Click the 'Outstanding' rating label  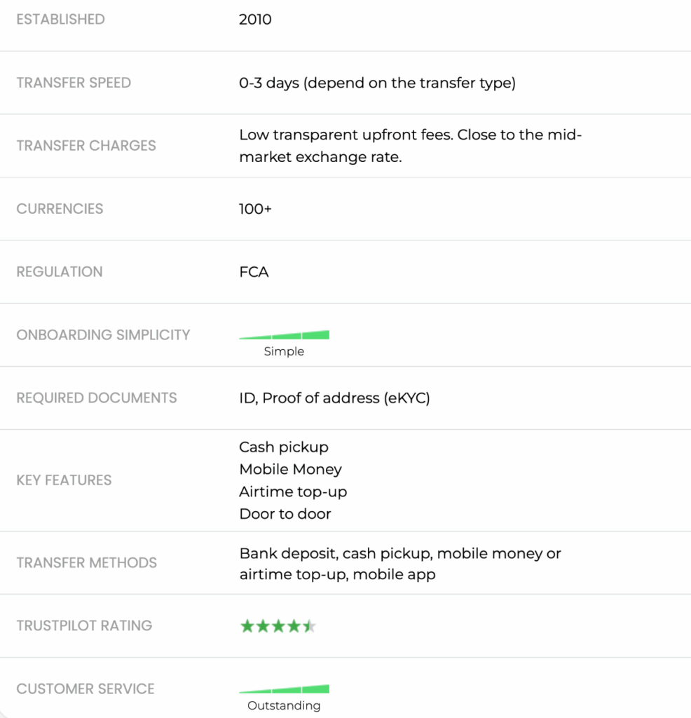point(284,706)
